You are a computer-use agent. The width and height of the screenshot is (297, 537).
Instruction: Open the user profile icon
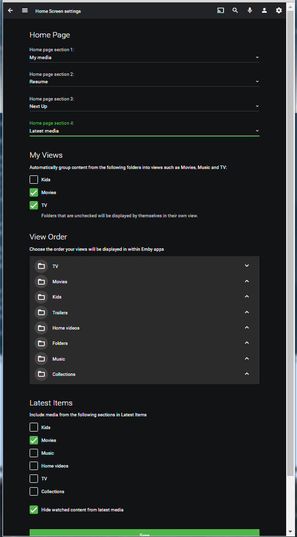pos(264,10)
